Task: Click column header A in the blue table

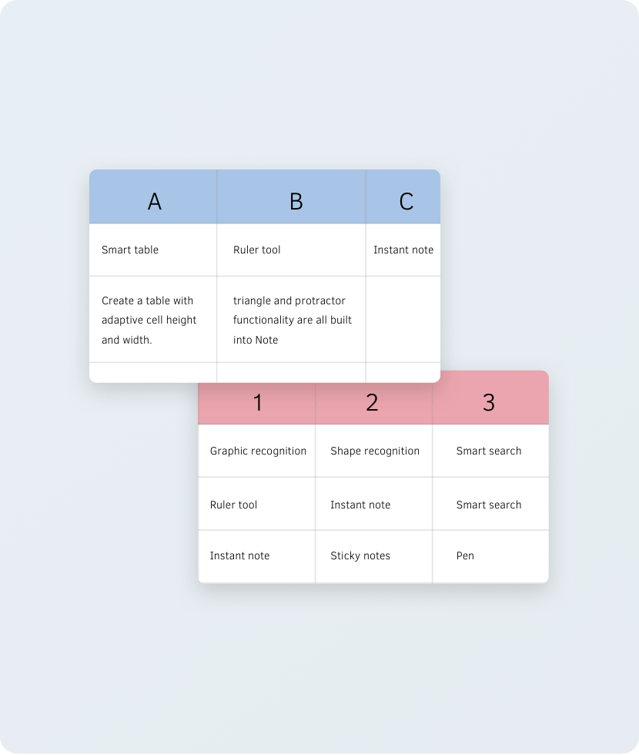Action: (x=154, y=201)
